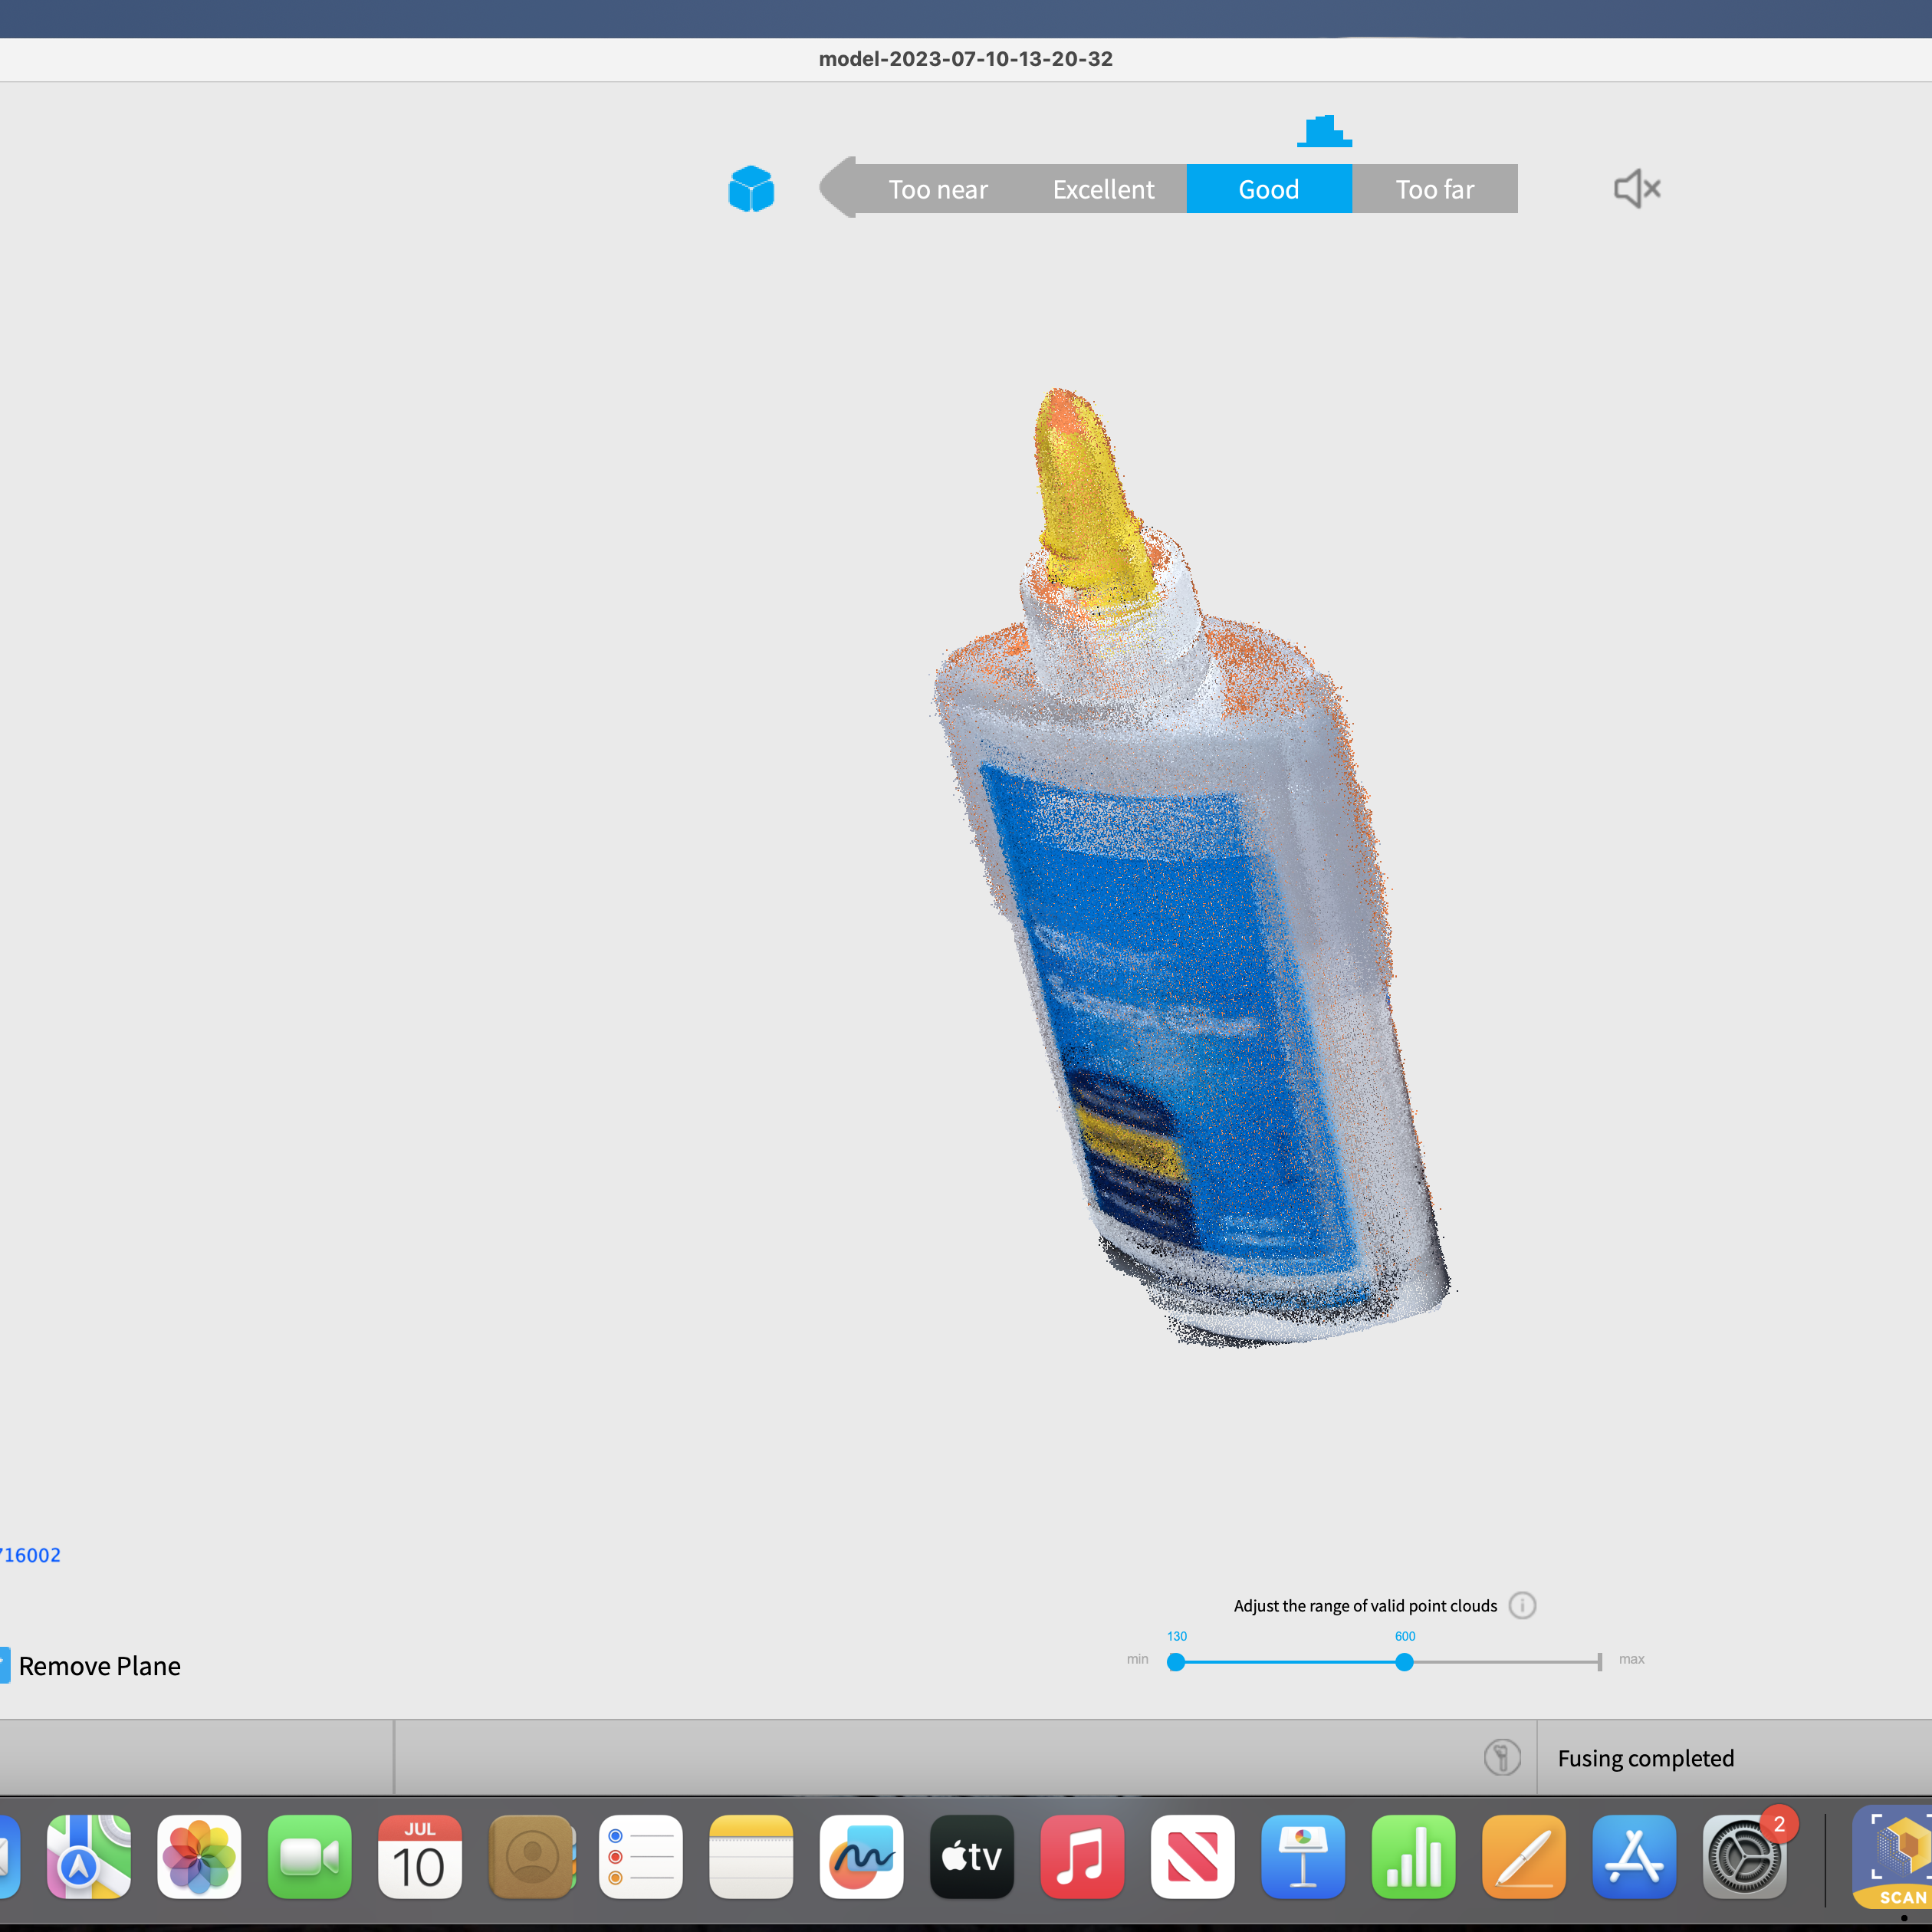Click the blue 3D cube icon
This screenshot has height=1932, width=1932.
click(x=751, y=189)
